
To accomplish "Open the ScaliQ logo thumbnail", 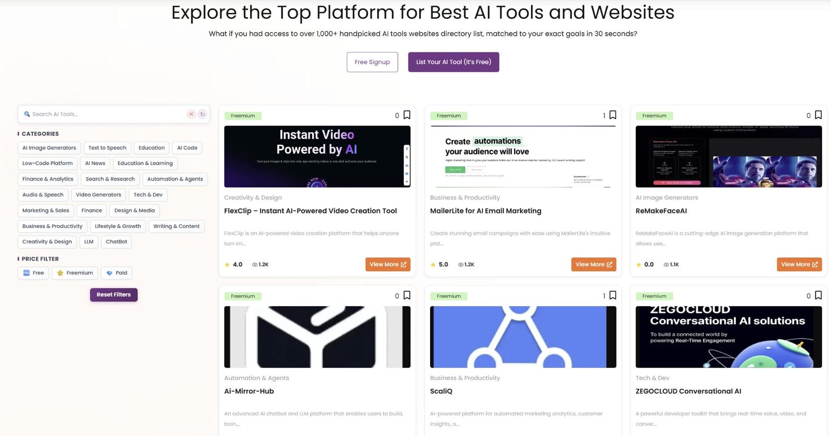I will click(523, 337).
